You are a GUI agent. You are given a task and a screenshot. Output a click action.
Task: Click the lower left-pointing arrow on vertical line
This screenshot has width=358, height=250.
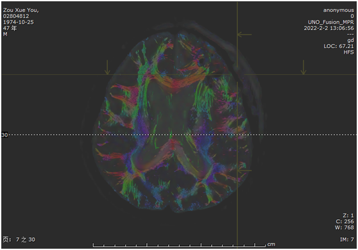(x=244, y=171)
